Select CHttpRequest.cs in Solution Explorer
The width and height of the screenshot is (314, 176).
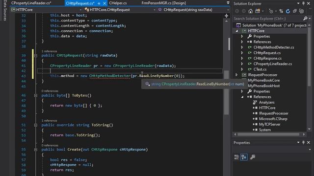click(267, 53)
